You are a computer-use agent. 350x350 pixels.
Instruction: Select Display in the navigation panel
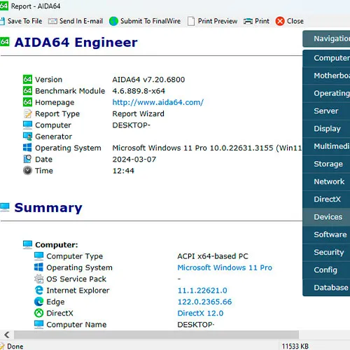[326, 129]
